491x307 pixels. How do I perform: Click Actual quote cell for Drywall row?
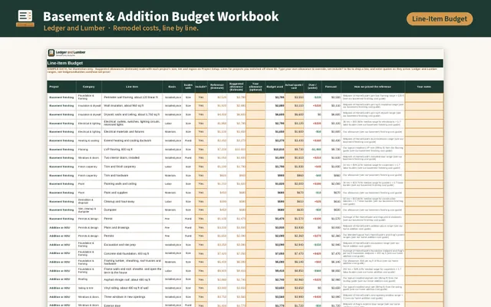[295, 114]
